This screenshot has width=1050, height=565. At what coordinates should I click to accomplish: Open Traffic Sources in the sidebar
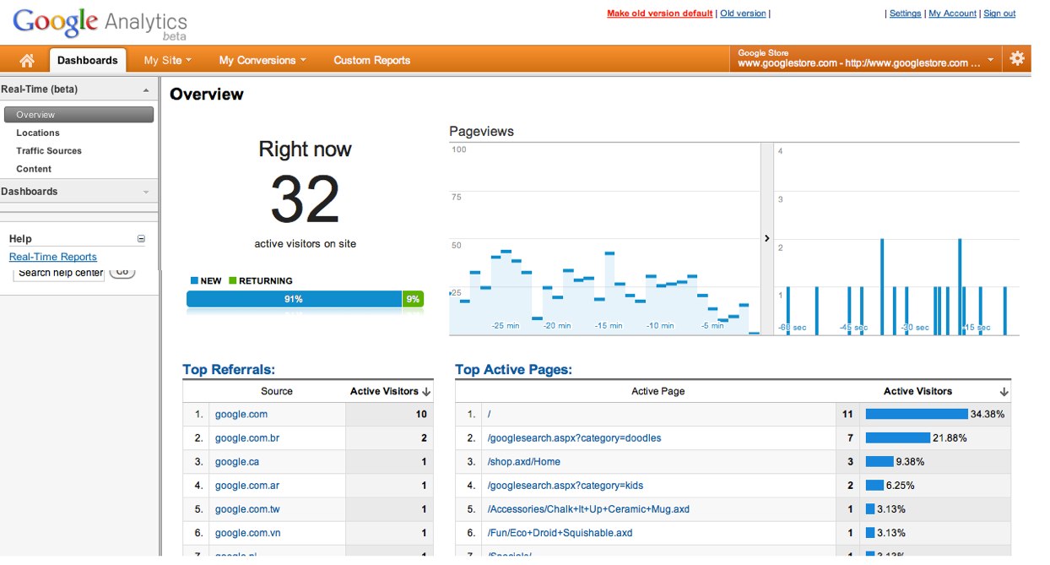tap(49, 150)
